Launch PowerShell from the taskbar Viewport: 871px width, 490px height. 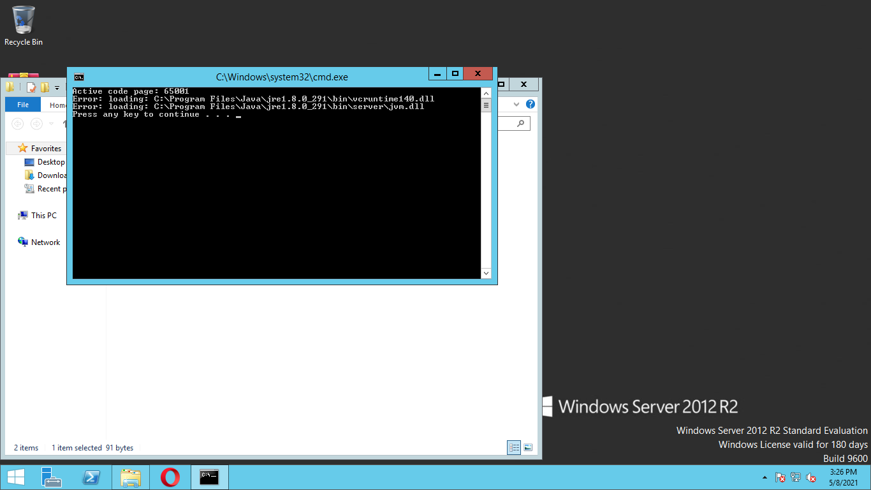click(x=91, y=477)
